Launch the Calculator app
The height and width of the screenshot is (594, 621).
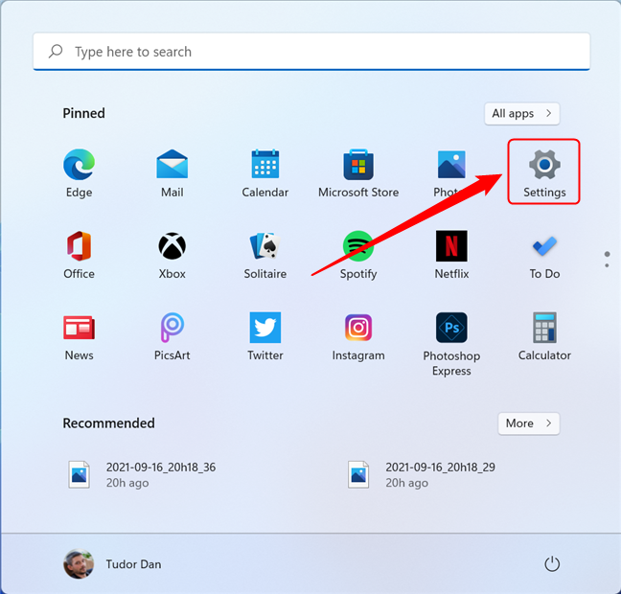544,336
